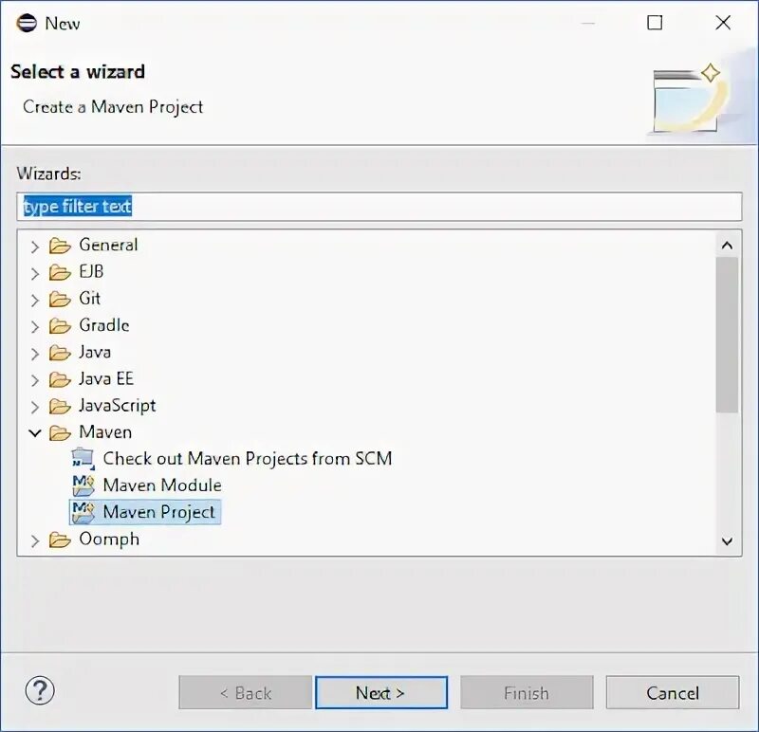Select the EJB tree label
The width and height of the screenshot is (759, 732).
click(x=91, y=271)
